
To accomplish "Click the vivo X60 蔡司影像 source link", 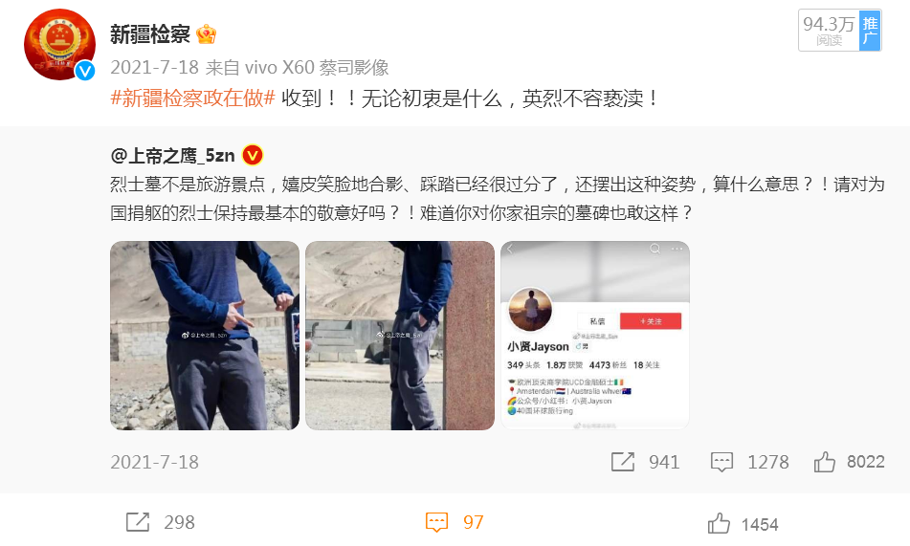I will coord(317,67).
